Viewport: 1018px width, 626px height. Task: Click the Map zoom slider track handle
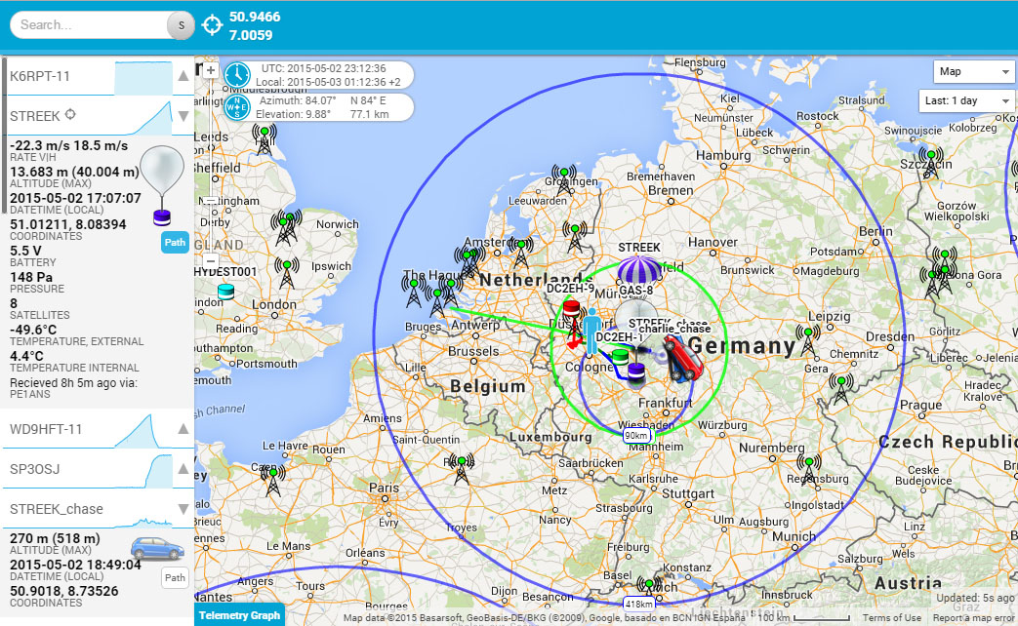click(210, 200)
